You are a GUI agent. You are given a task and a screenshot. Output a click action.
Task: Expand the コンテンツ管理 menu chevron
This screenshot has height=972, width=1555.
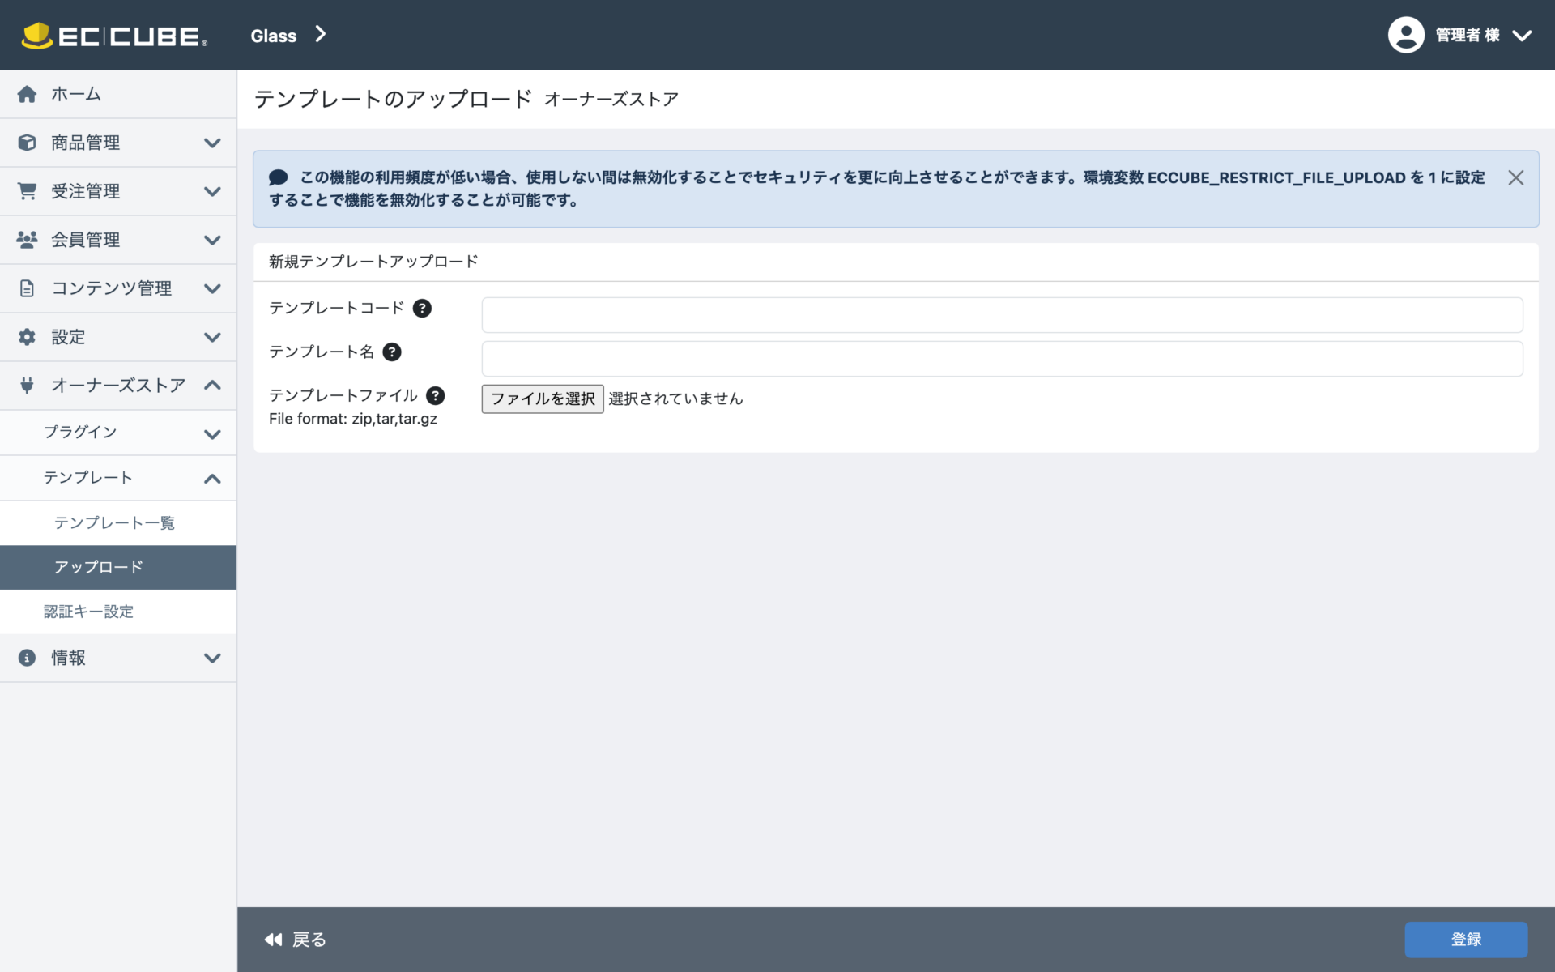point(212,288)
